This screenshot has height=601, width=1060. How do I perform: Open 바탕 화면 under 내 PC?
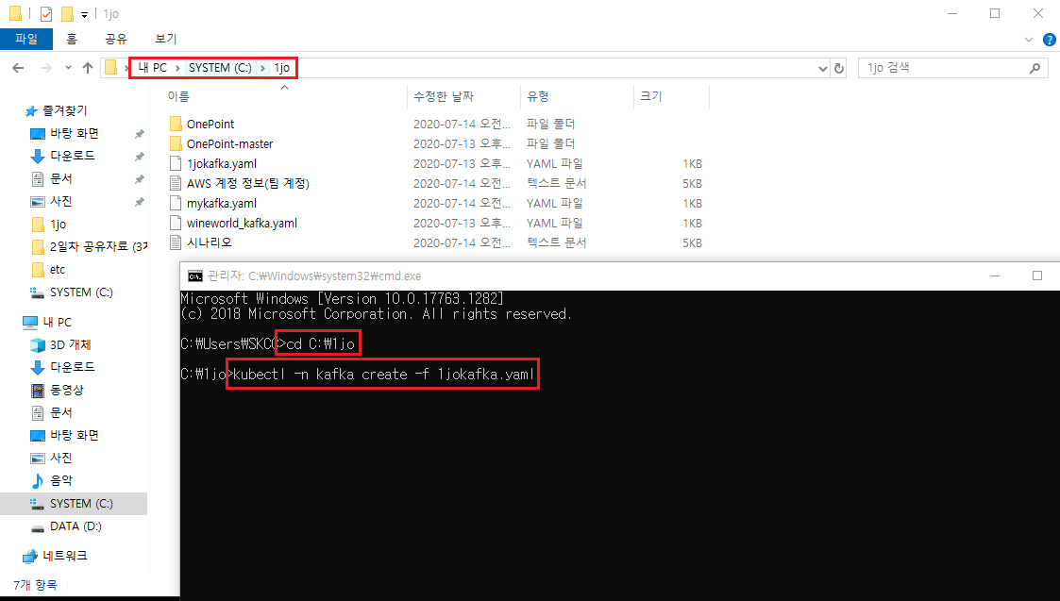pos(74,435)
